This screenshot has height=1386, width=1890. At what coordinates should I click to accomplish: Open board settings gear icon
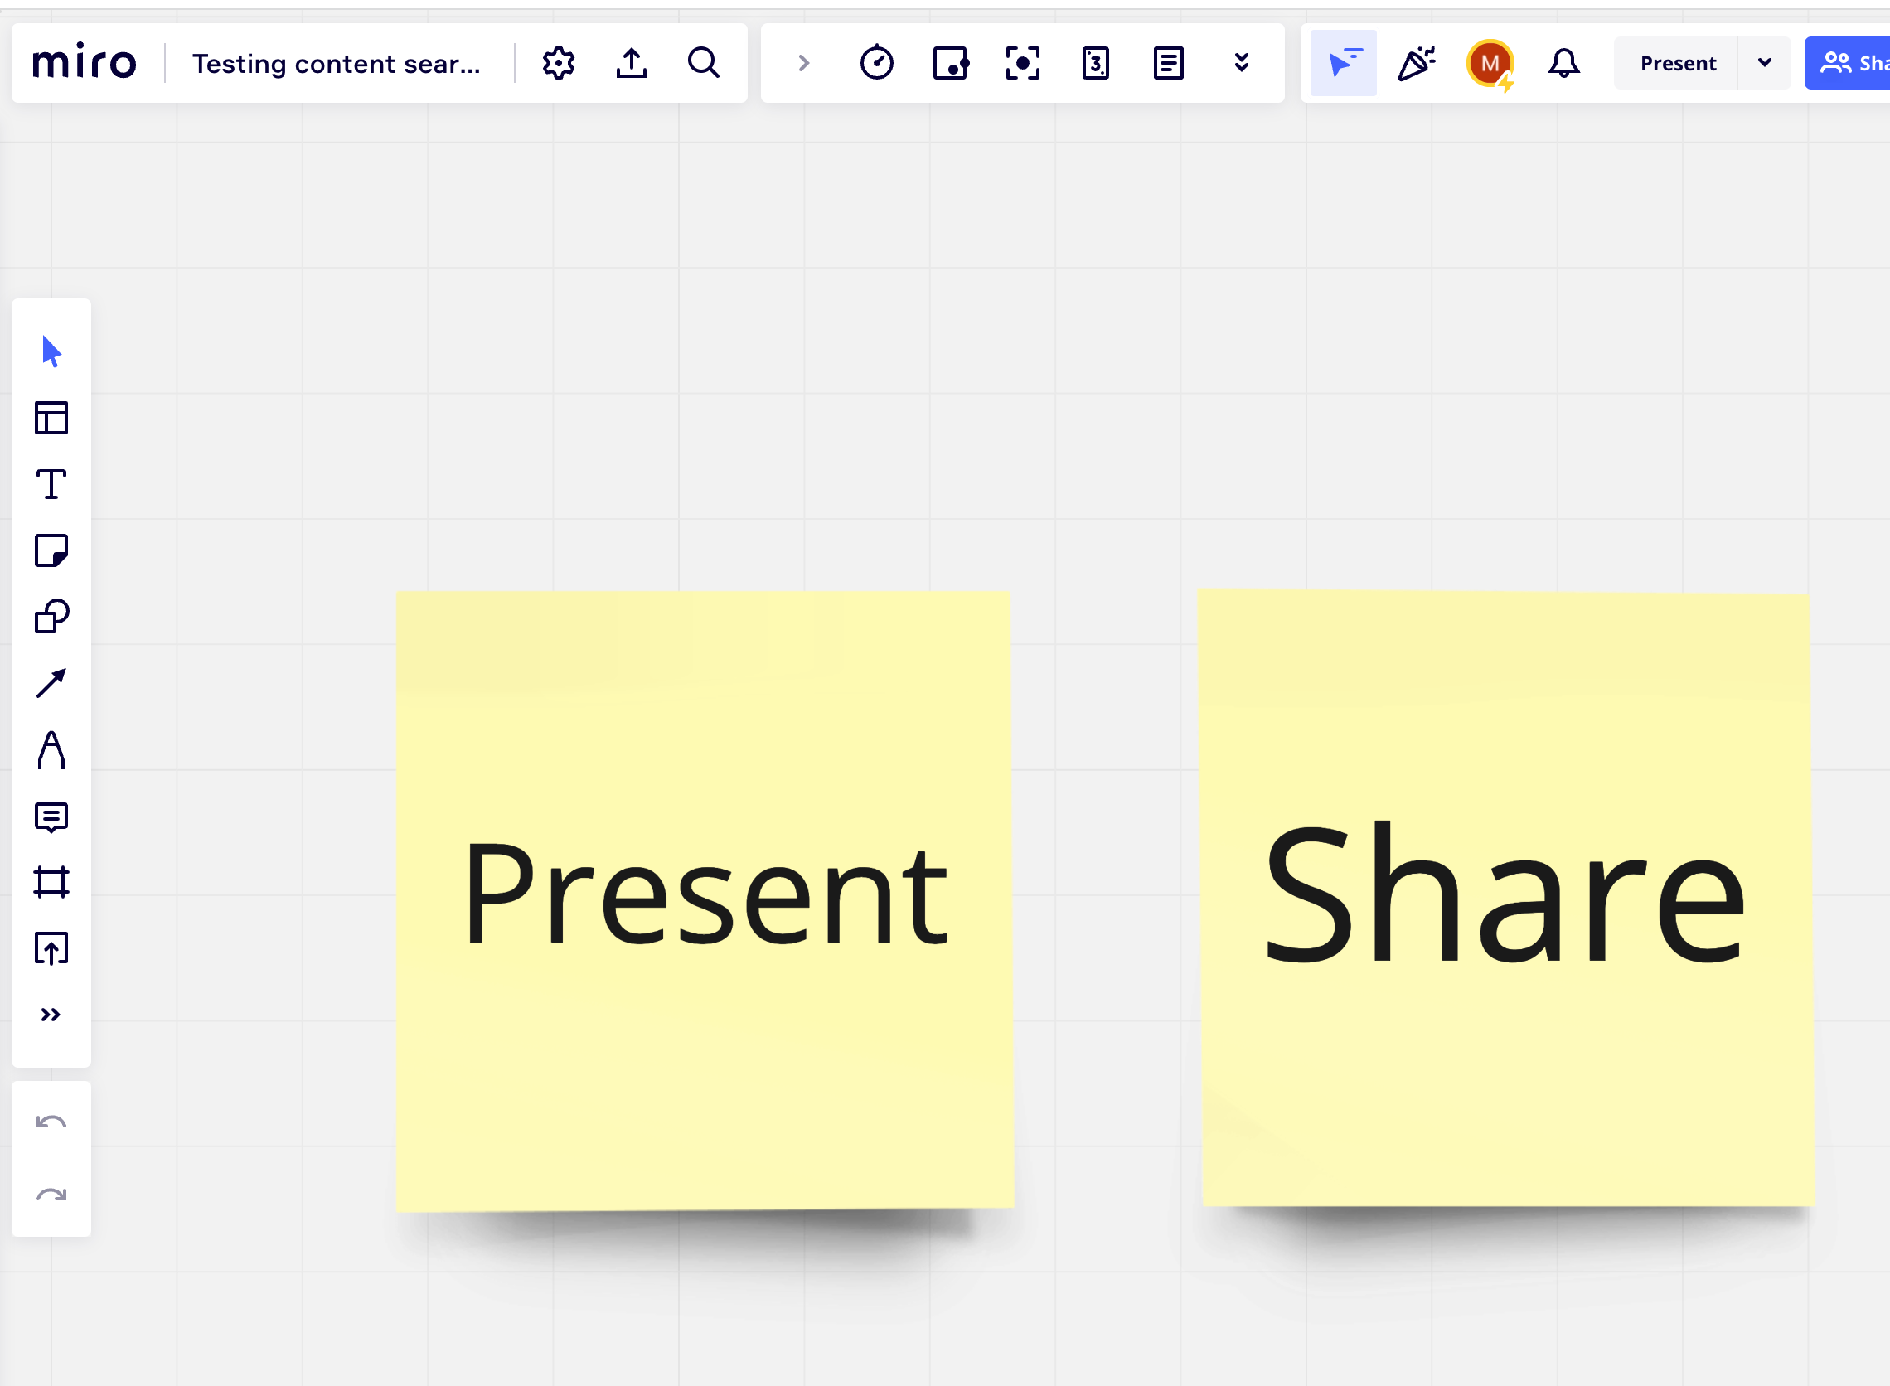point(559,63)
